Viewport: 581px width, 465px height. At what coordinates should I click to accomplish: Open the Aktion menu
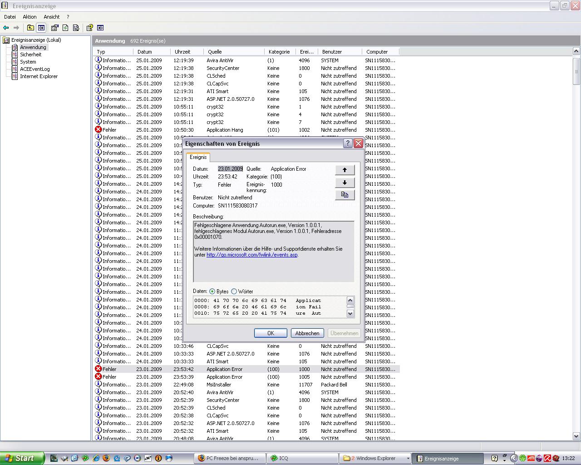(x=30, y=17)
